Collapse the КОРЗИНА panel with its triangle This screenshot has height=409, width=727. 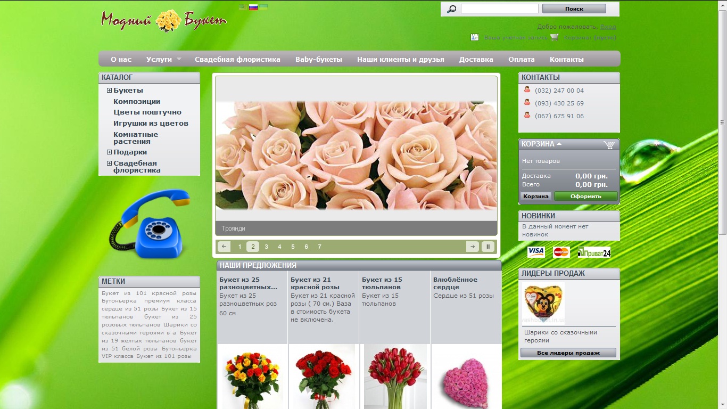click(x=559, y=144)
